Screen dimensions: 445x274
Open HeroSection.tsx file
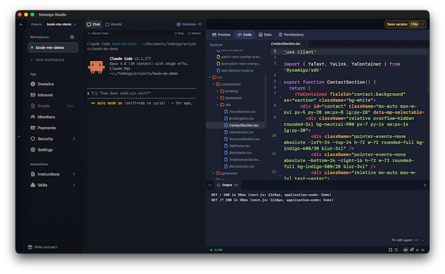(241, 132)
